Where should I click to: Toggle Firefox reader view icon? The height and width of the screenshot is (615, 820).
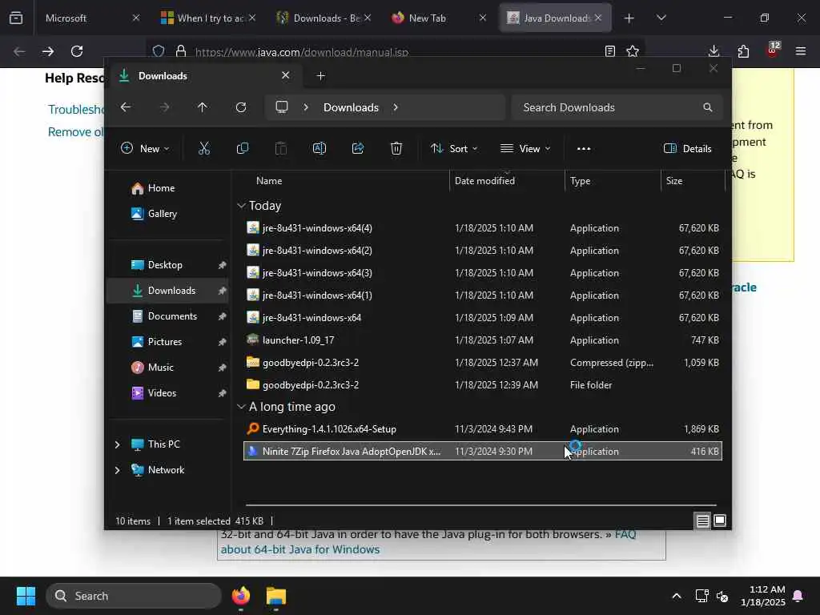tap(609, 51)
